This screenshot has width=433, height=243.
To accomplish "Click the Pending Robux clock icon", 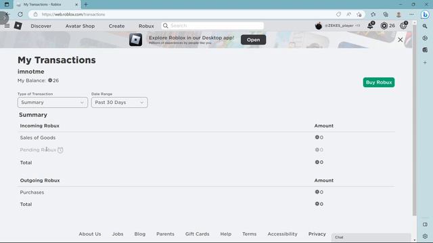I will pyautogui.click(x=60, y=150).
